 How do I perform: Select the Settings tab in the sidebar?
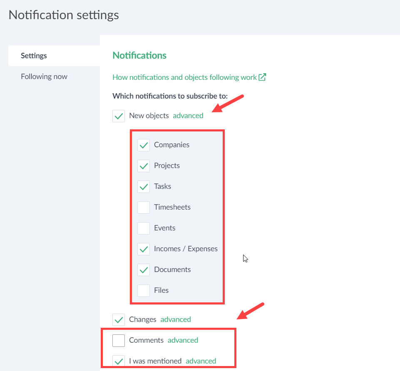[34, 55]
